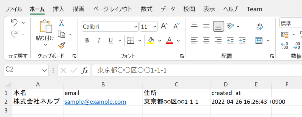Select ホーム ribbon tab
Screen dimensions: 302x117
pyautogui.click(x=37, y=9)
